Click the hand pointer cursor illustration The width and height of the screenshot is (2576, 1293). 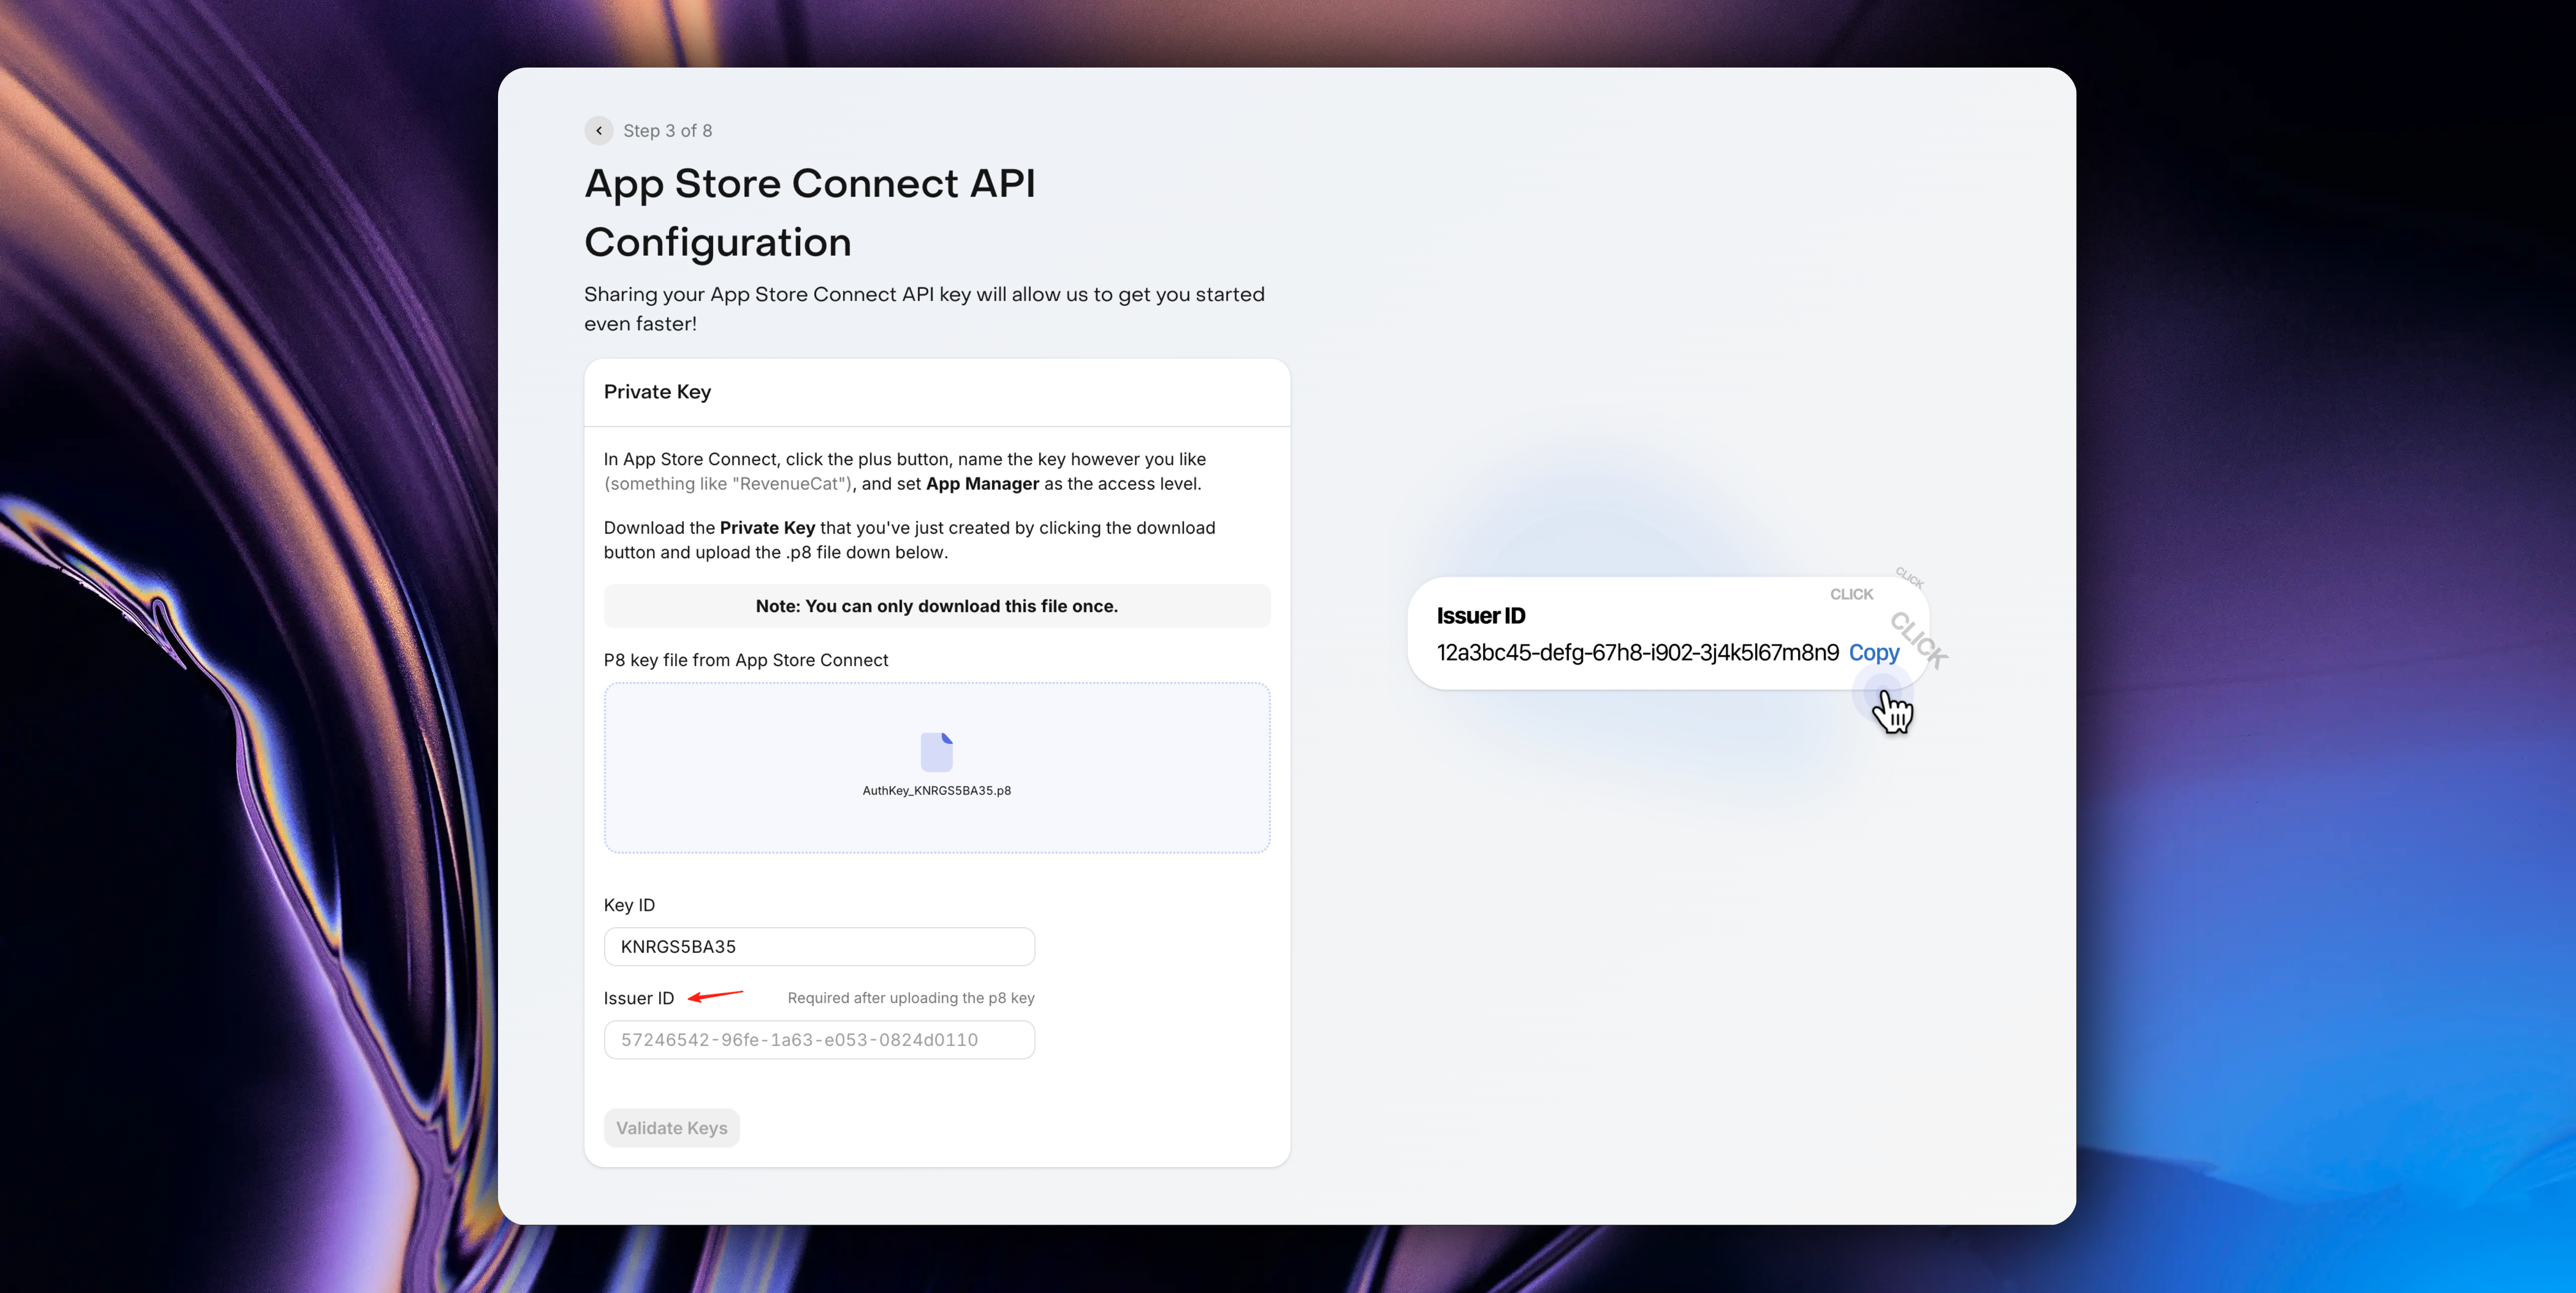[1892, 713]
